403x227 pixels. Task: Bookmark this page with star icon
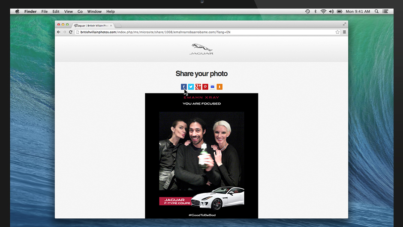(337, 32)
